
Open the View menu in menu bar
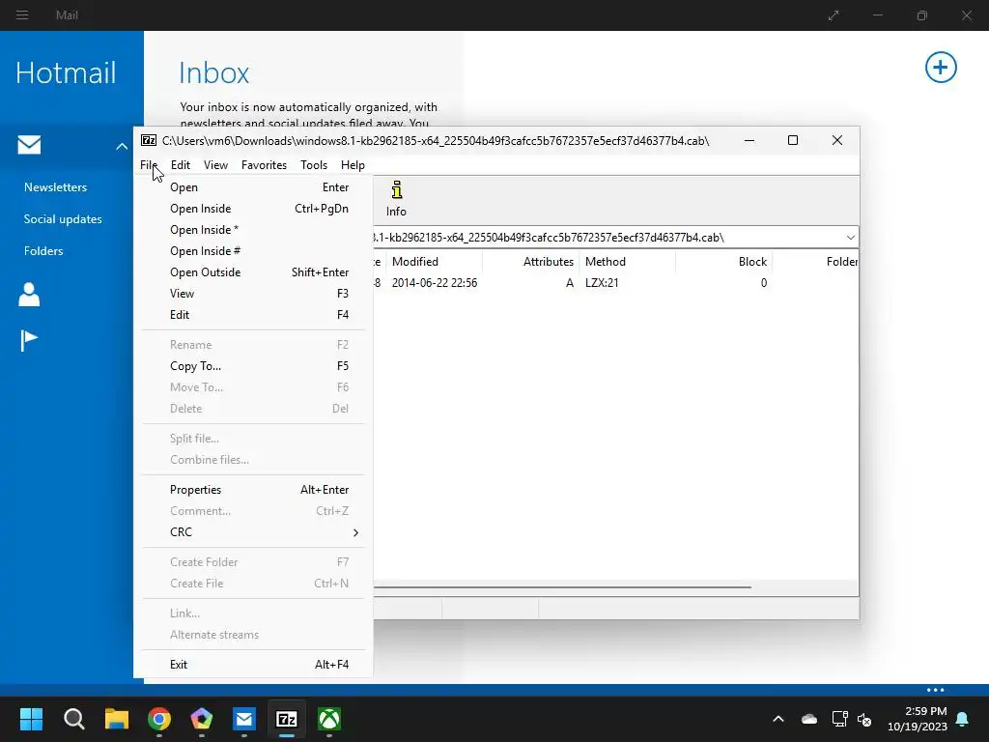(x=215, y=165)
